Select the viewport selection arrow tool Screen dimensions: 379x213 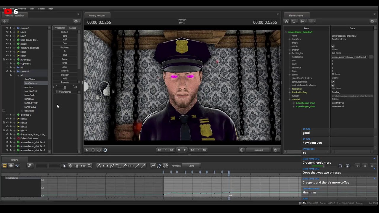(87, 150)
